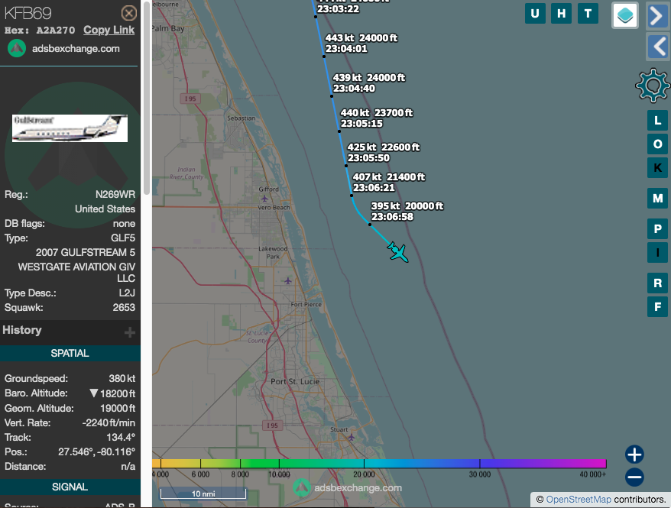Click the sidebar vertical scrollbar
671x508 pixels.
147,99
